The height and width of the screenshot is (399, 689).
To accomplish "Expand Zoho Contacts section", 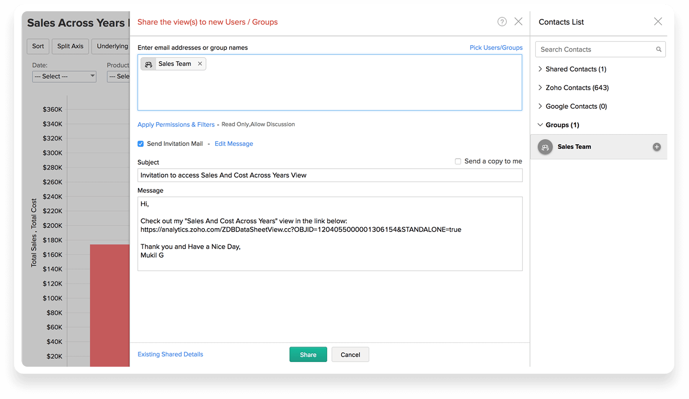I will pos(540,88).
